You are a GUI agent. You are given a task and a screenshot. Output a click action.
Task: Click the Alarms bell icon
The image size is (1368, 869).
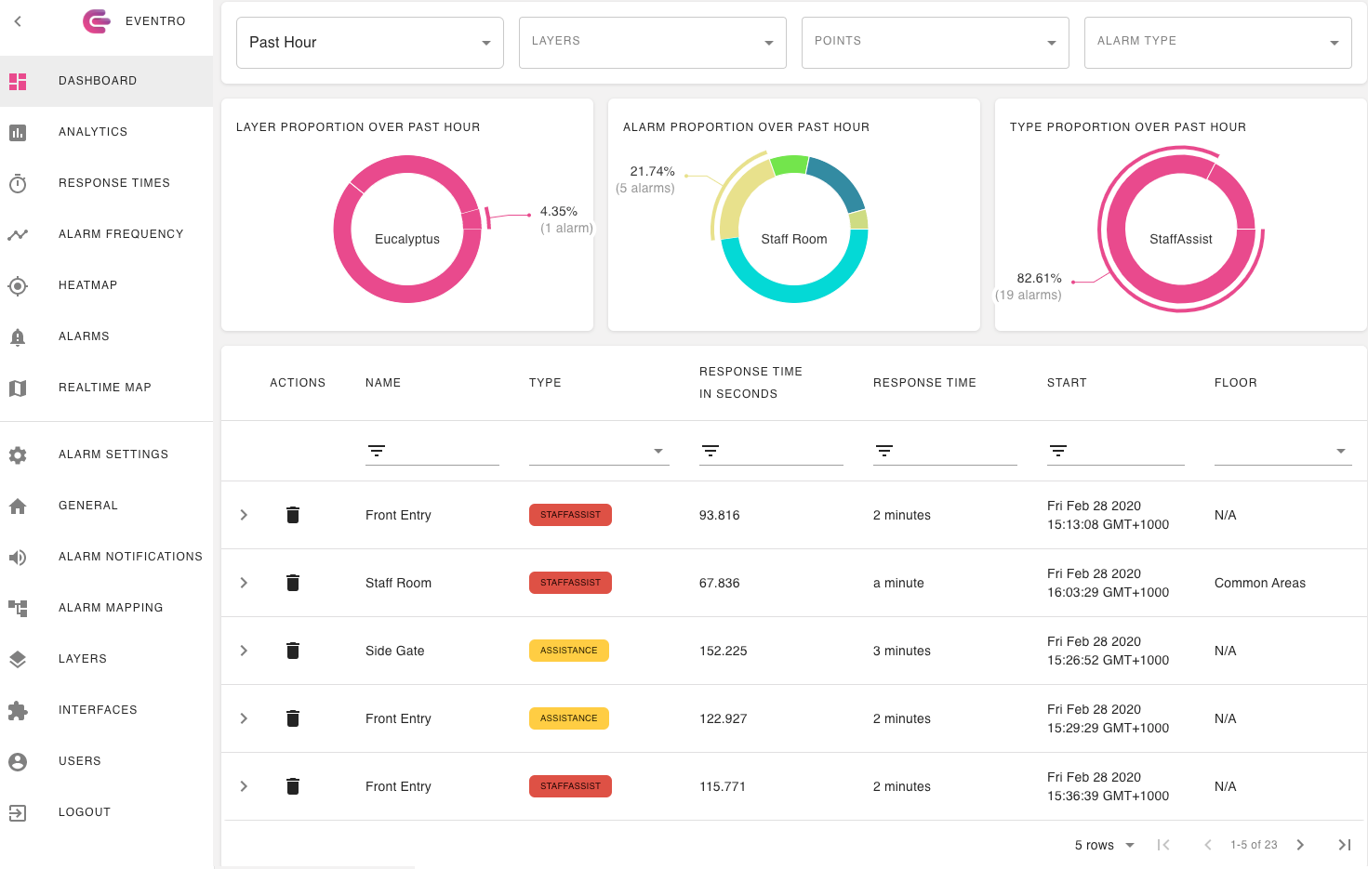click(18, 336)
